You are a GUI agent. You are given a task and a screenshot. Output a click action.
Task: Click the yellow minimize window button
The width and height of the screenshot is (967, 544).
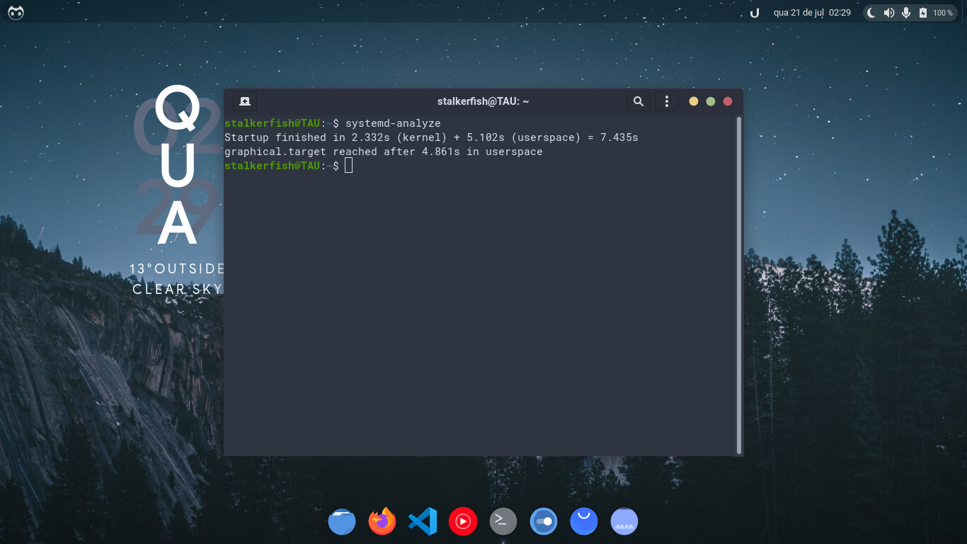[x=694, y=101]
